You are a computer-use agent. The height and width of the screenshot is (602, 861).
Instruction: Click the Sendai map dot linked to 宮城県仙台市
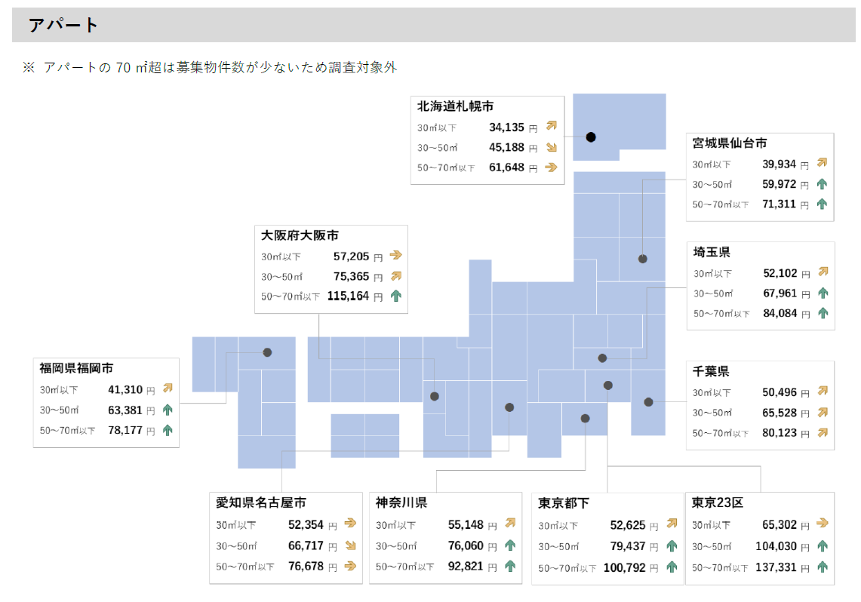(642, 259)
